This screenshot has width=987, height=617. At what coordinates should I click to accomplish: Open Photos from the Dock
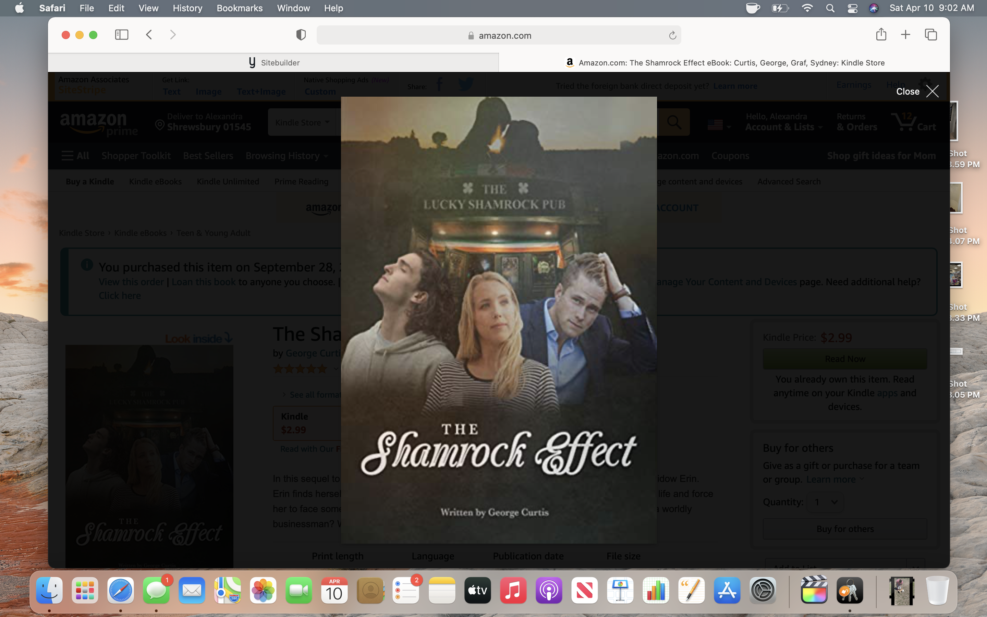(x=263, y=590)
